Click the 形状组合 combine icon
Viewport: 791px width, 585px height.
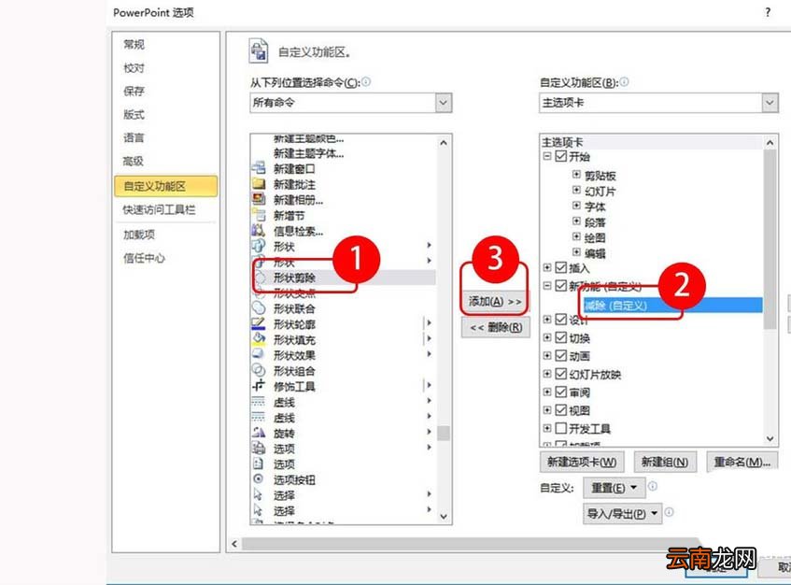259,370
